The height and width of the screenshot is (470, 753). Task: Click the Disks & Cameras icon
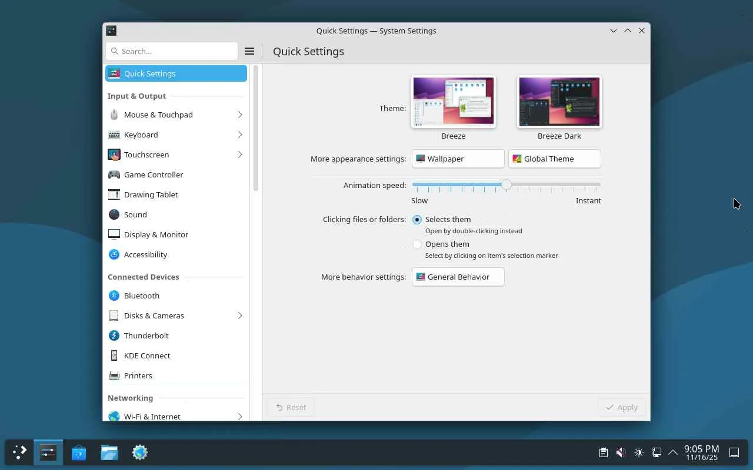114,315
